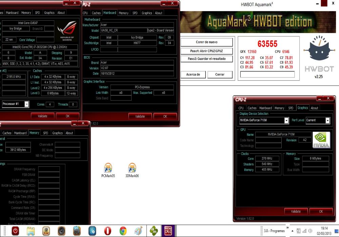Click the taskbar clock showing 19:14
Screen dimensions: 339x237
(324, 231)
